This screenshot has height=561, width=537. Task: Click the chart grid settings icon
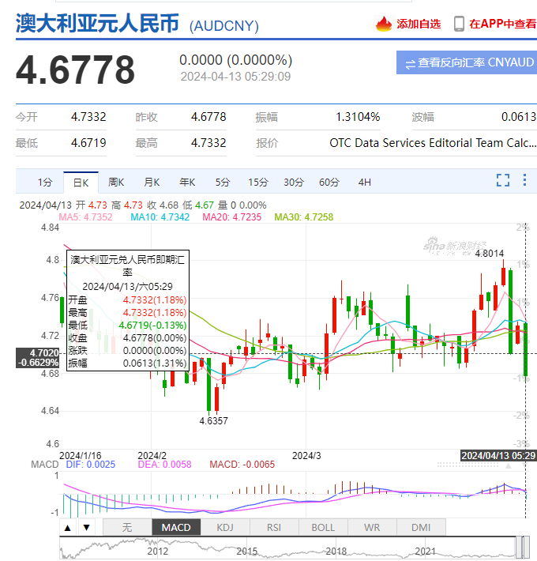tap(525, 182)
